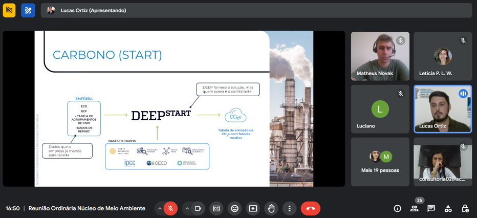Open the emoji reactions button
477x218 pixels.
pos(234,209)
